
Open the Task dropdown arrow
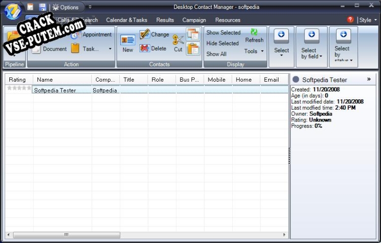(110, 49)
